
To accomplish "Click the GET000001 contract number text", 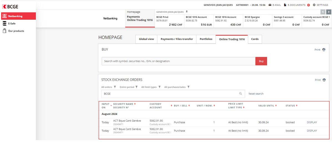I will 242,5.
